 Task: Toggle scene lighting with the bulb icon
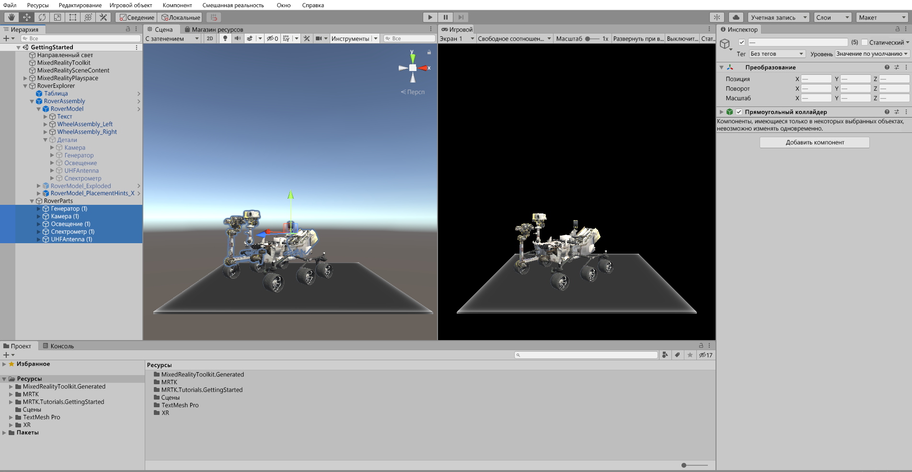(x=225, y=38)
